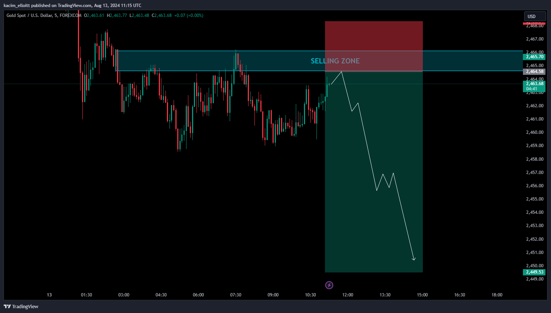Click the 01:30 time axis label
Viewport: 551px width, 313px height.
86,295
